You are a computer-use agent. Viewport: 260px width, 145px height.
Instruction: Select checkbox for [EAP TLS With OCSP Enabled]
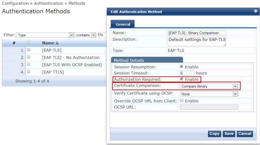click(29, 64)
